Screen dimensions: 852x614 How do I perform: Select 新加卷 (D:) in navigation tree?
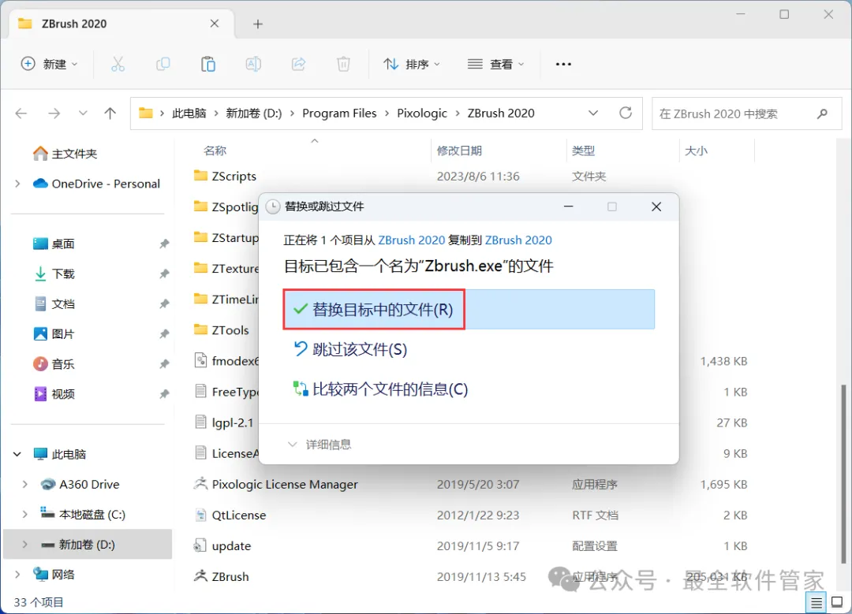tap(88, 545)
